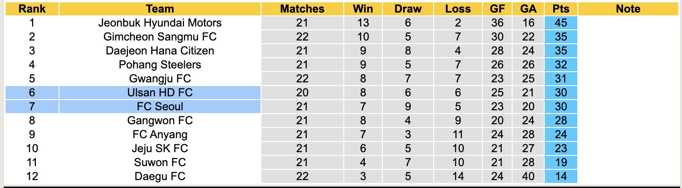Sort by the Matches column header

coord(302,9)
